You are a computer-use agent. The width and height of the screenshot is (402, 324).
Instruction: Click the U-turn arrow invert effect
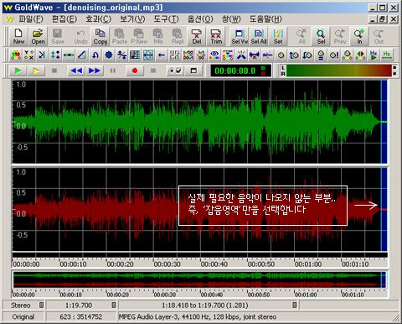click(95, 55)
